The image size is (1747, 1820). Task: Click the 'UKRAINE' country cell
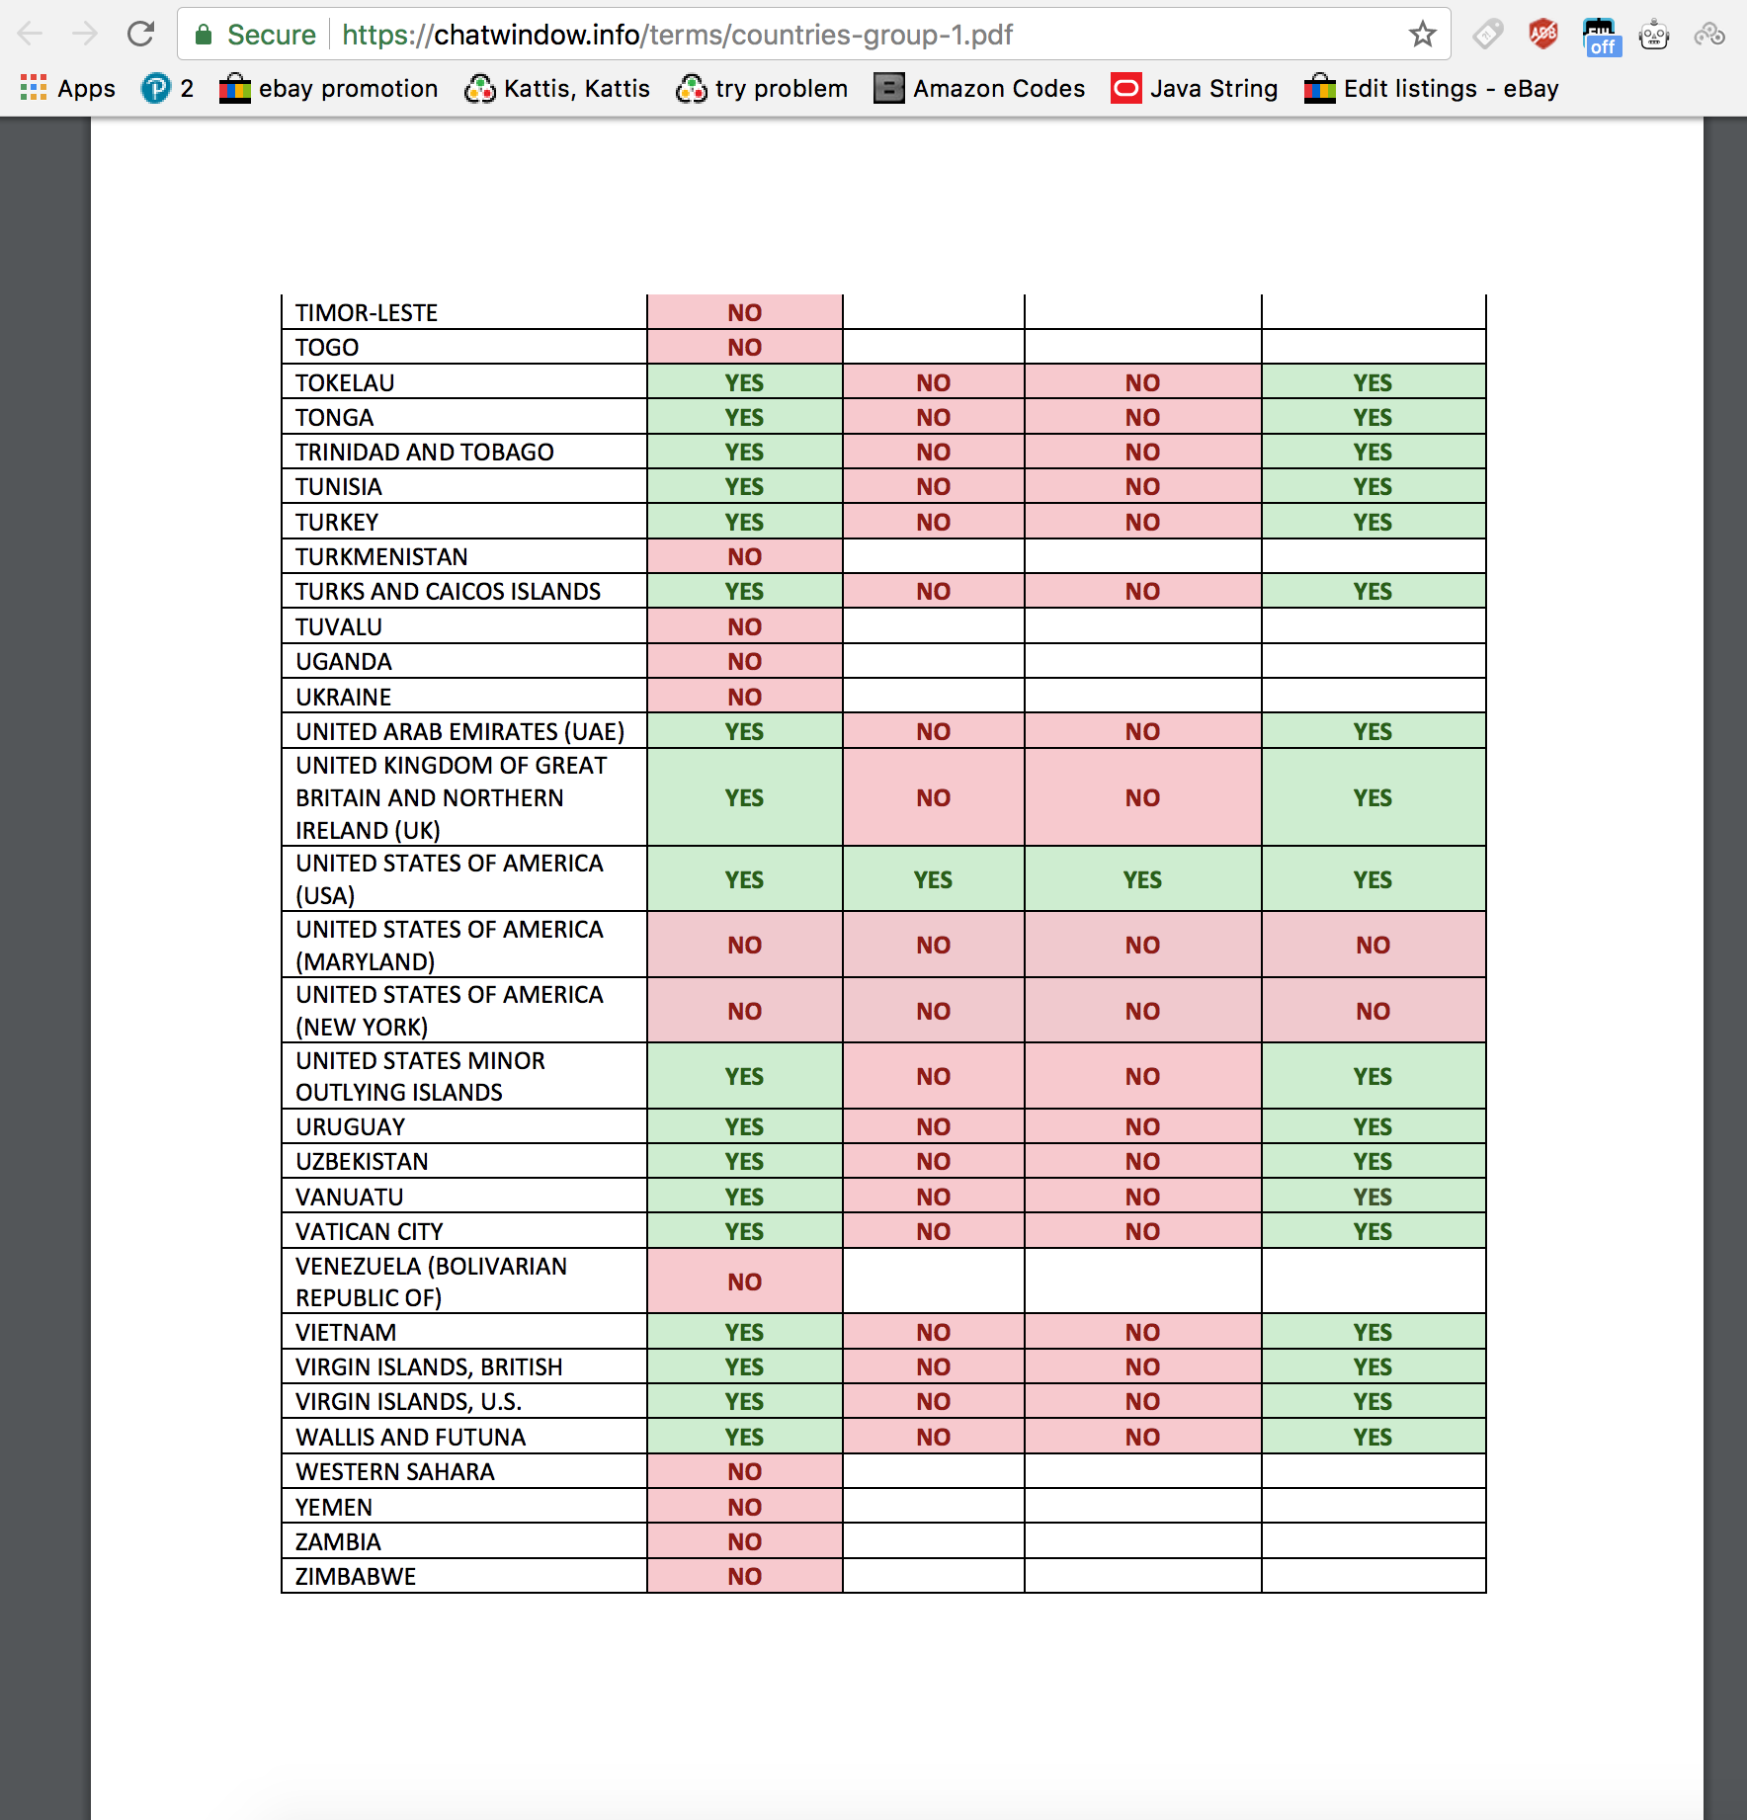click(464, 697)
